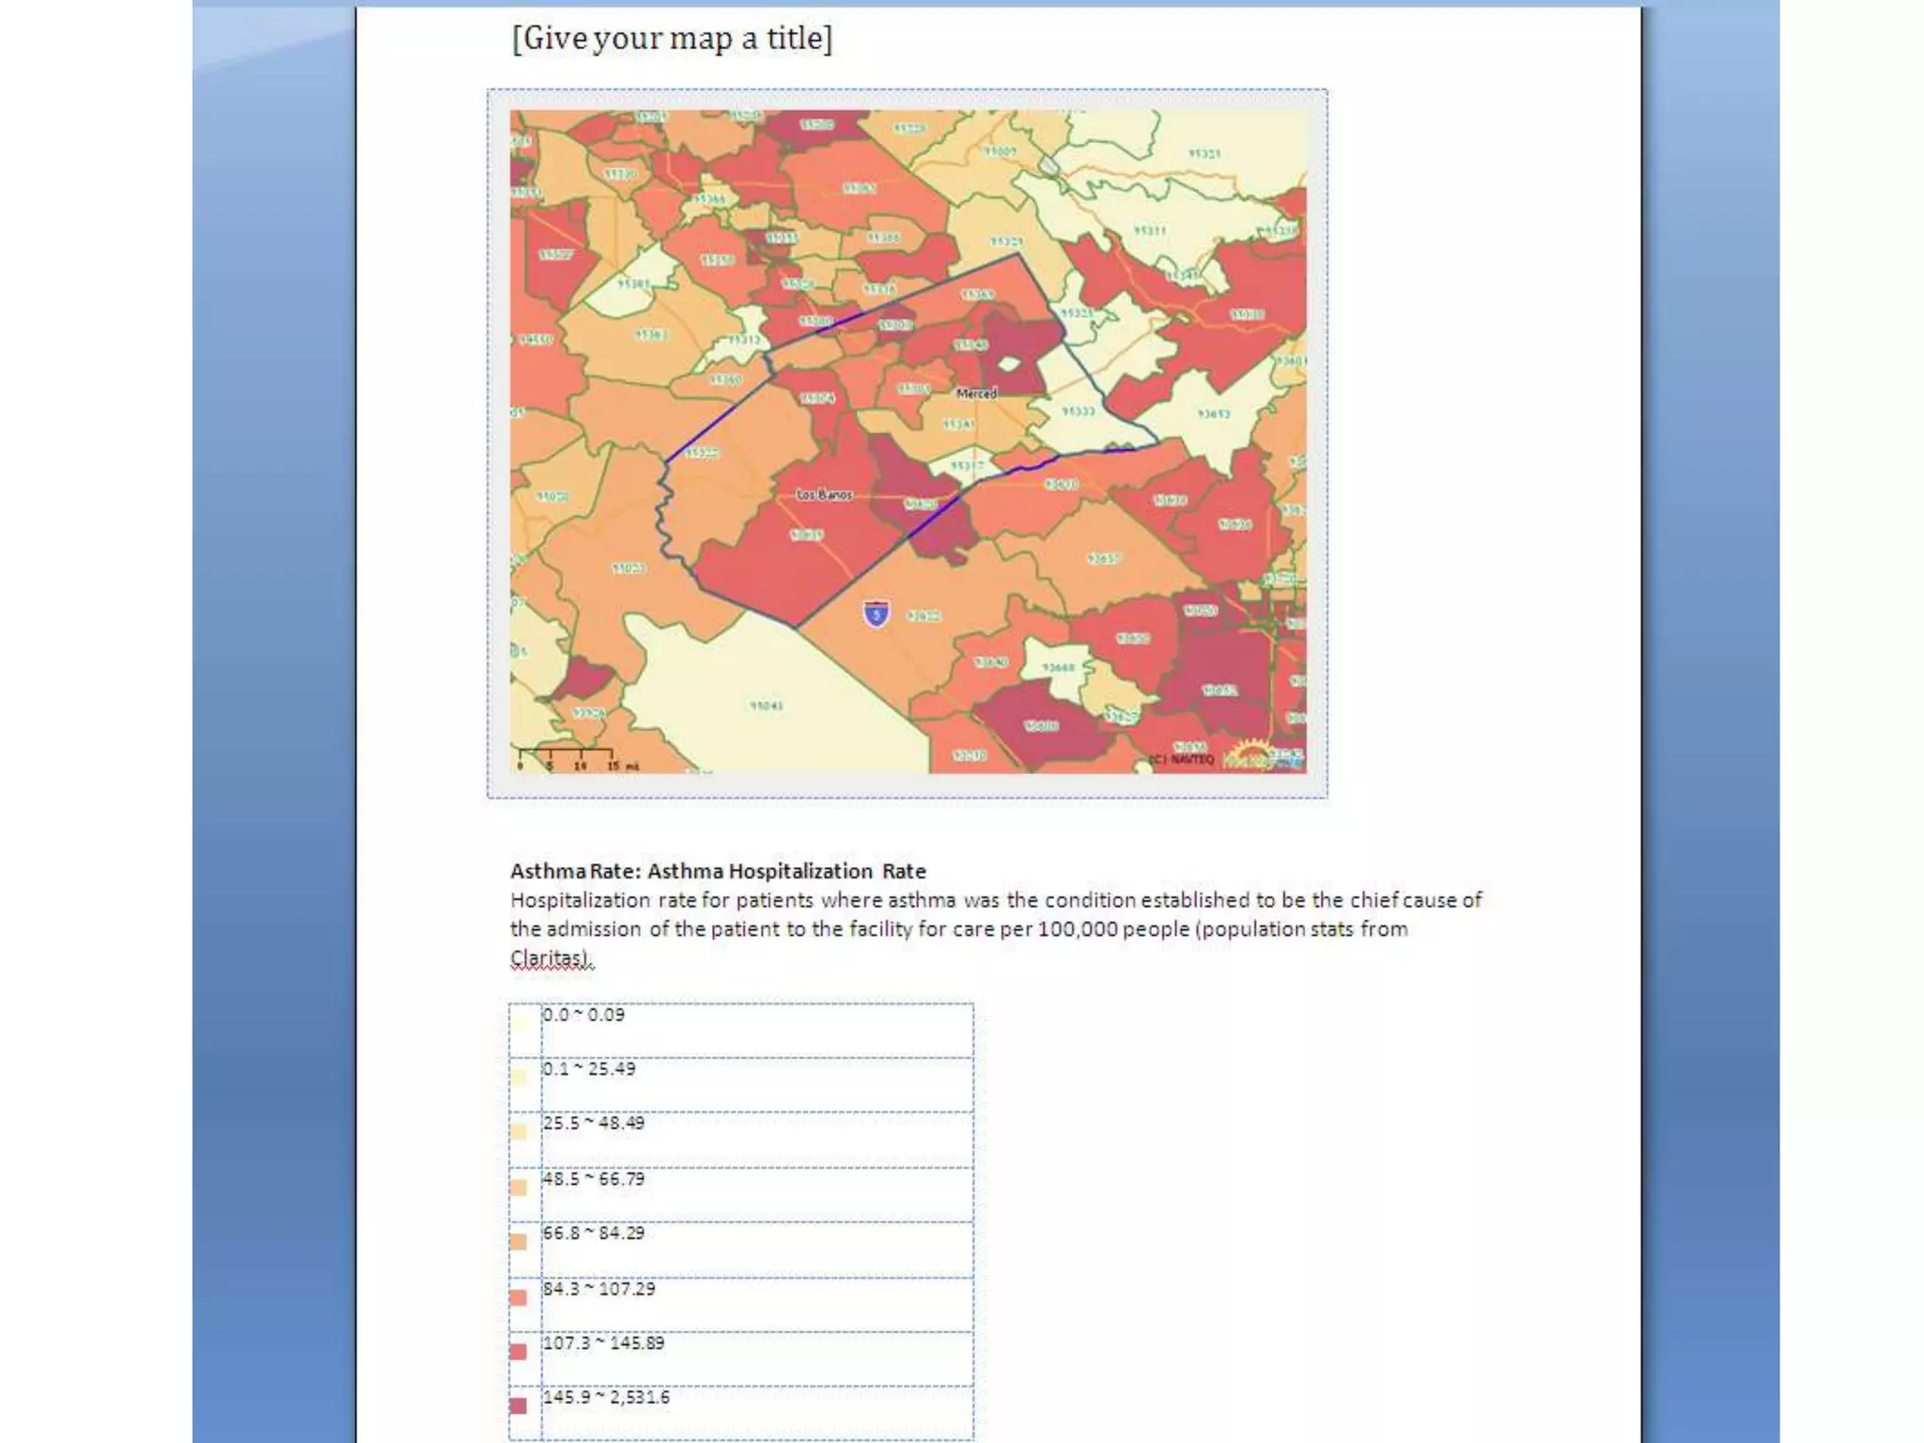Select the 25.5 ~ 48.49 legend swatch
Viewport: 1924px width, 1443px height.
point(519,1131)
